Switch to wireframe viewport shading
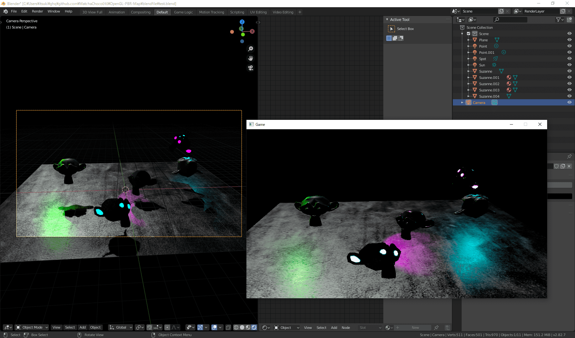The image size is (575, 338). (236, 327)
